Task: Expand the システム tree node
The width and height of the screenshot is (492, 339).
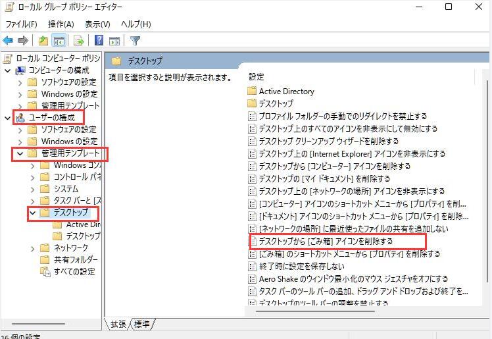Action: click(x=32, y=189)
